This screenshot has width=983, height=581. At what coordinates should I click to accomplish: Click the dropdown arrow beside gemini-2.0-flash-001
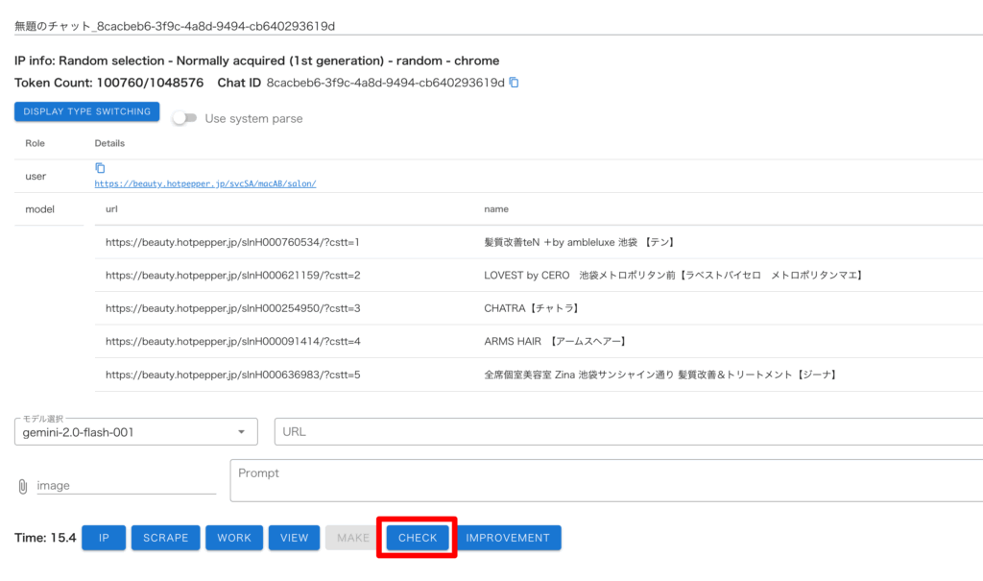coord(241,432)
